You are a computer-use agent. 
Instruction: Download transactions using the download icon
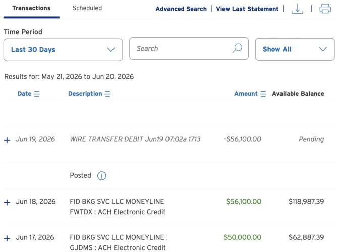(x=297, y=9)
